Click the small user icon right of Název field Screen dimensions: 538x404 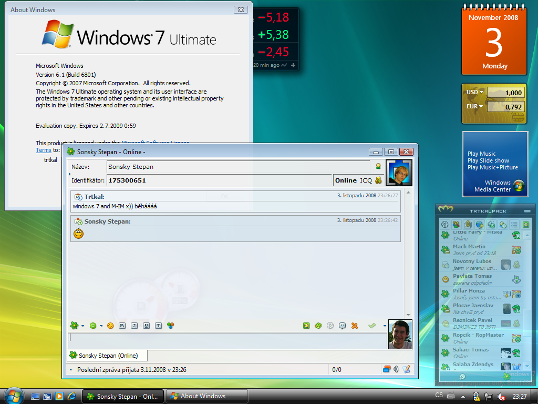tap(378, 166)
